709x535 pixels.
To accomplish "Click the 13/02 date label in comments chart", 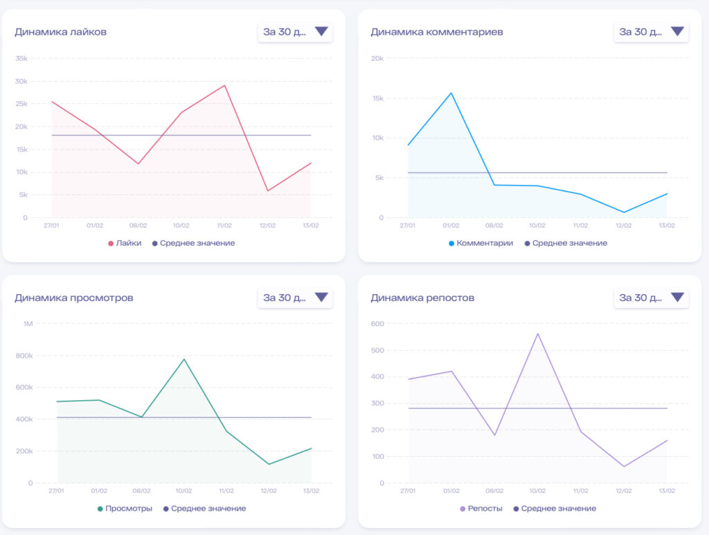I will 667,225.
